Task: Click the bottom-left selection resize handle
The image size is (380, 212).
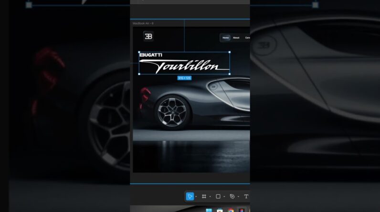Action: pos(139,74)
